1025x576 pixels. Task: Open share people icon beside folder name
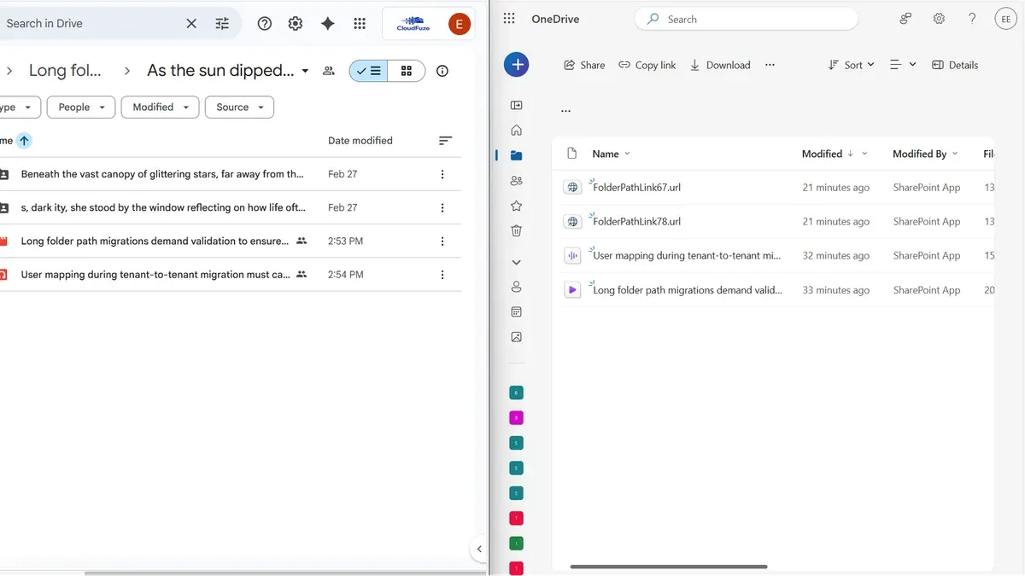[329, 71]
